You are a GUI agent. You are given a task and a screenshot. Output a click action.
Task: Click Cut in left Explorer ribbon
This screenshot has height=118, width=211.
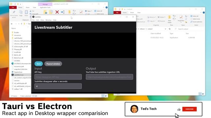click(32, 11)
